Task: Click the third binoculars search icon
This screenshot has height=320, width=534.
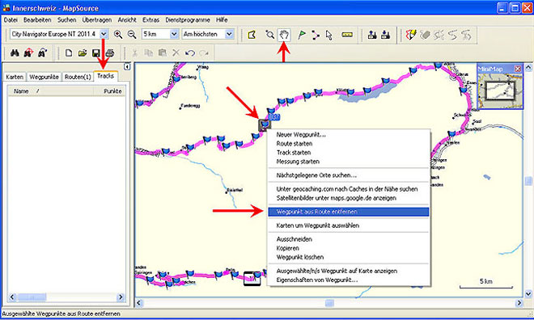Action: 42,53
